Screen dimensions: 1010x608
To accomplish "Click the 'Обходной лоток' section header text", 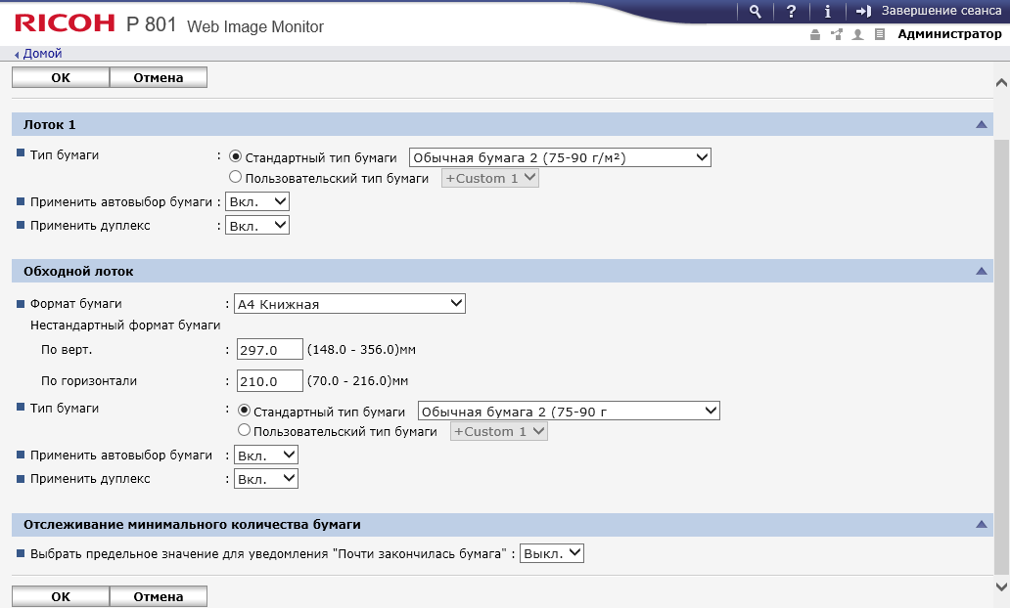I will point(78,272).
